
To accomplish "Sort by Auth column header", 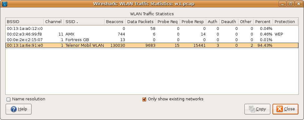I will [x=213, y=22].
